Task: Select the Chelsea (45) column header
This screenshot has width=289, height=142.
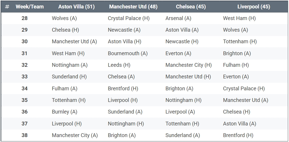Action: (x=191, y=6)
